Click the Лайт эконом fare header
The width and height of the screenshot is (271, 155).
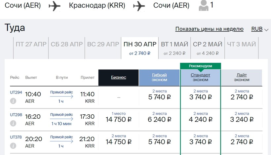coord(242,77)
